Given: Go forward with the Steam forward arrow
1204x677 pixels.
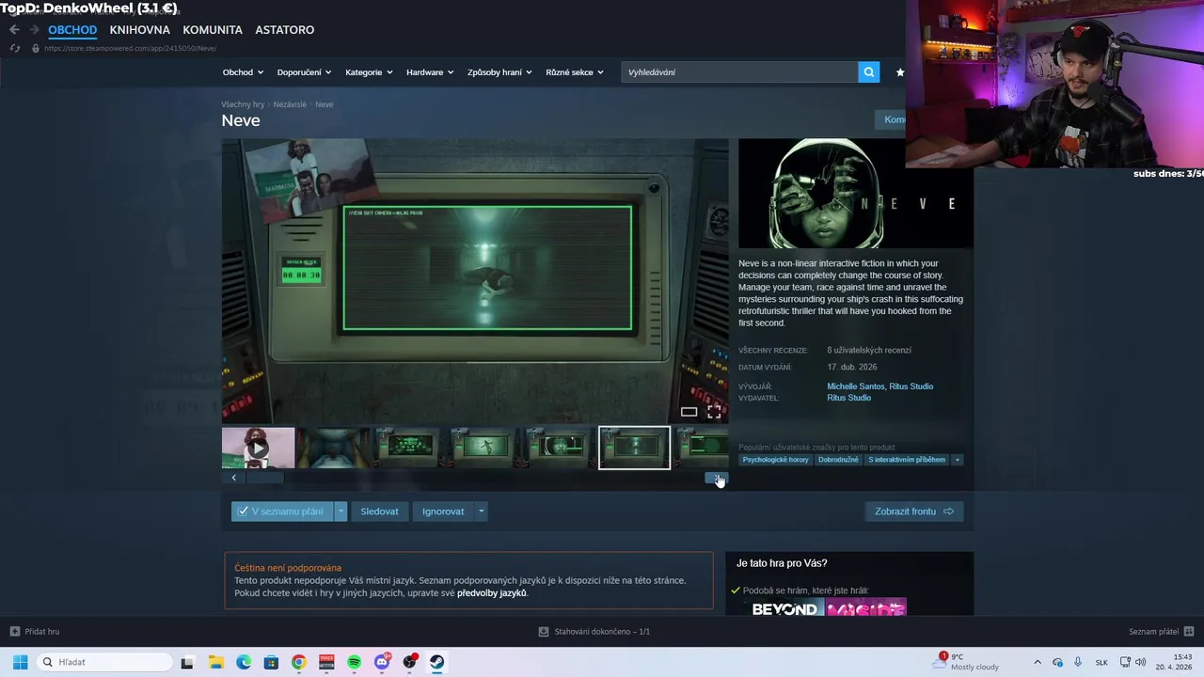Looking at the screenshot, I should tap(34, 30).
